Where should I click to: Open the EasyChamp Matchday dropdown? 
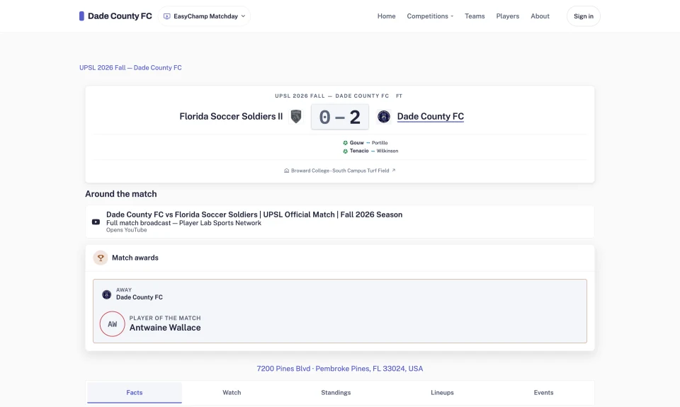pyautogui.click(x=204, y=16)
